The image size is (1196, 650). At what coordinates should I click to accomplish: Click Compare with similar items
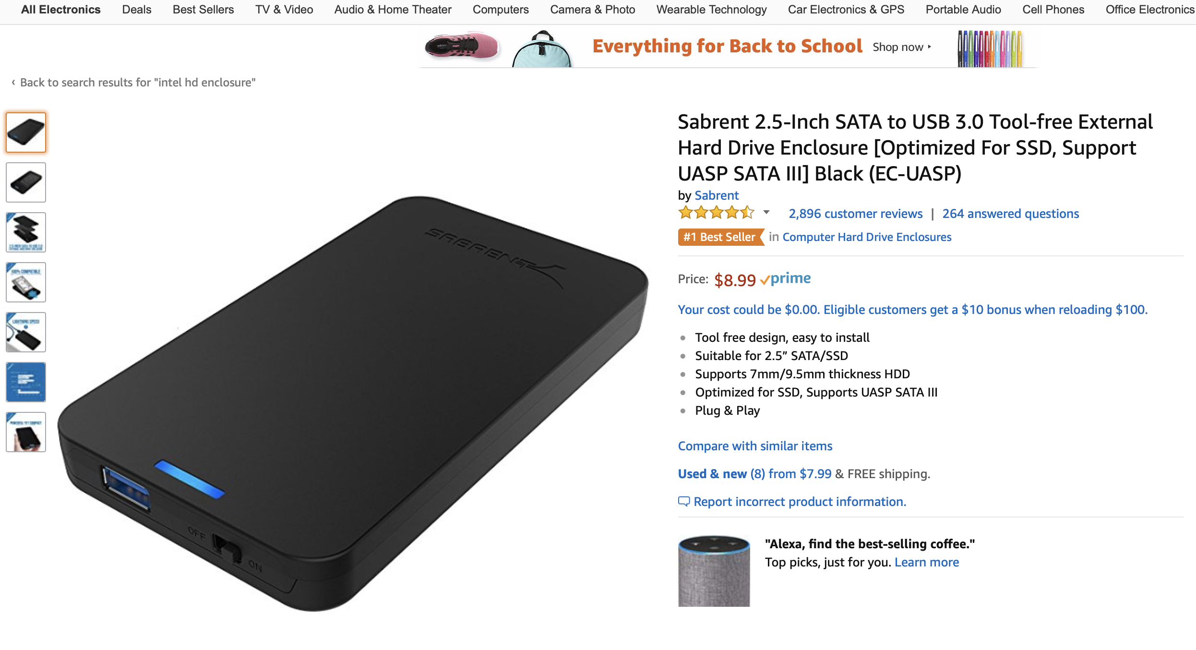coord(755,446)
